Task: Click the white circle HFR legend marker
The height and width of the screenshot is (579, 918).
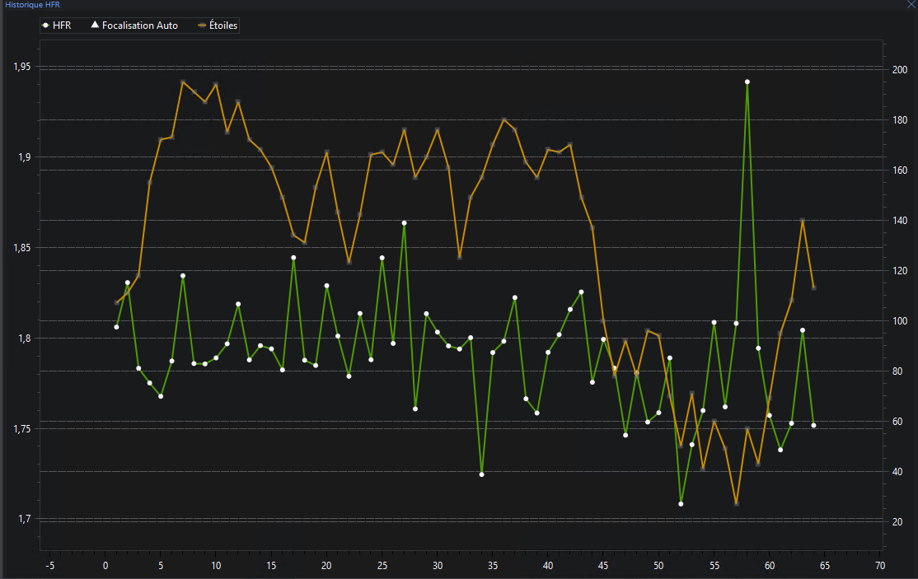Action: (45, 26)
